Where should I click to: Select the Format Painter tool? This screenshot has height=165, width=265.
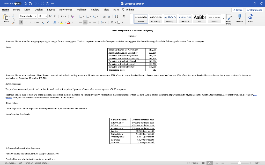pyautogui.click(x=13, y=23)
